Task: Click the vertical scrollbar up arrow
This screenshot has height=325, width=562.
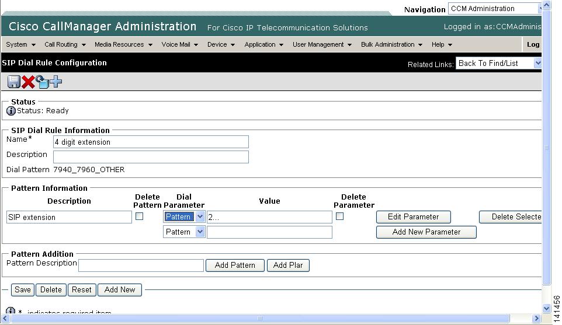Action: [x=546, y=5]
